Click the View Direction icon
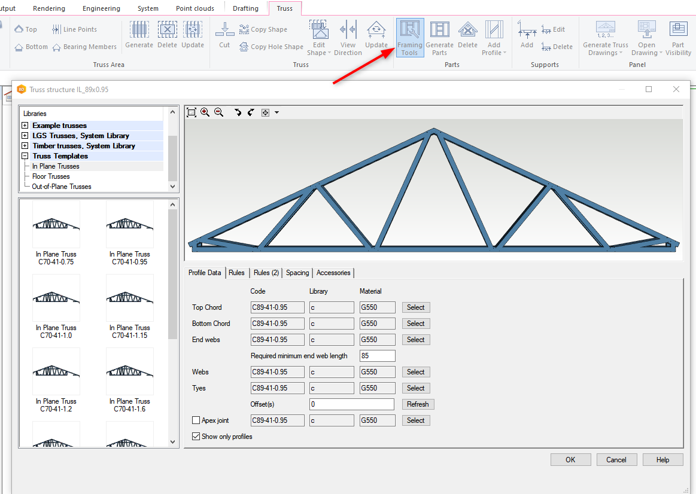The image size is (696, 494). pos(348,37)
